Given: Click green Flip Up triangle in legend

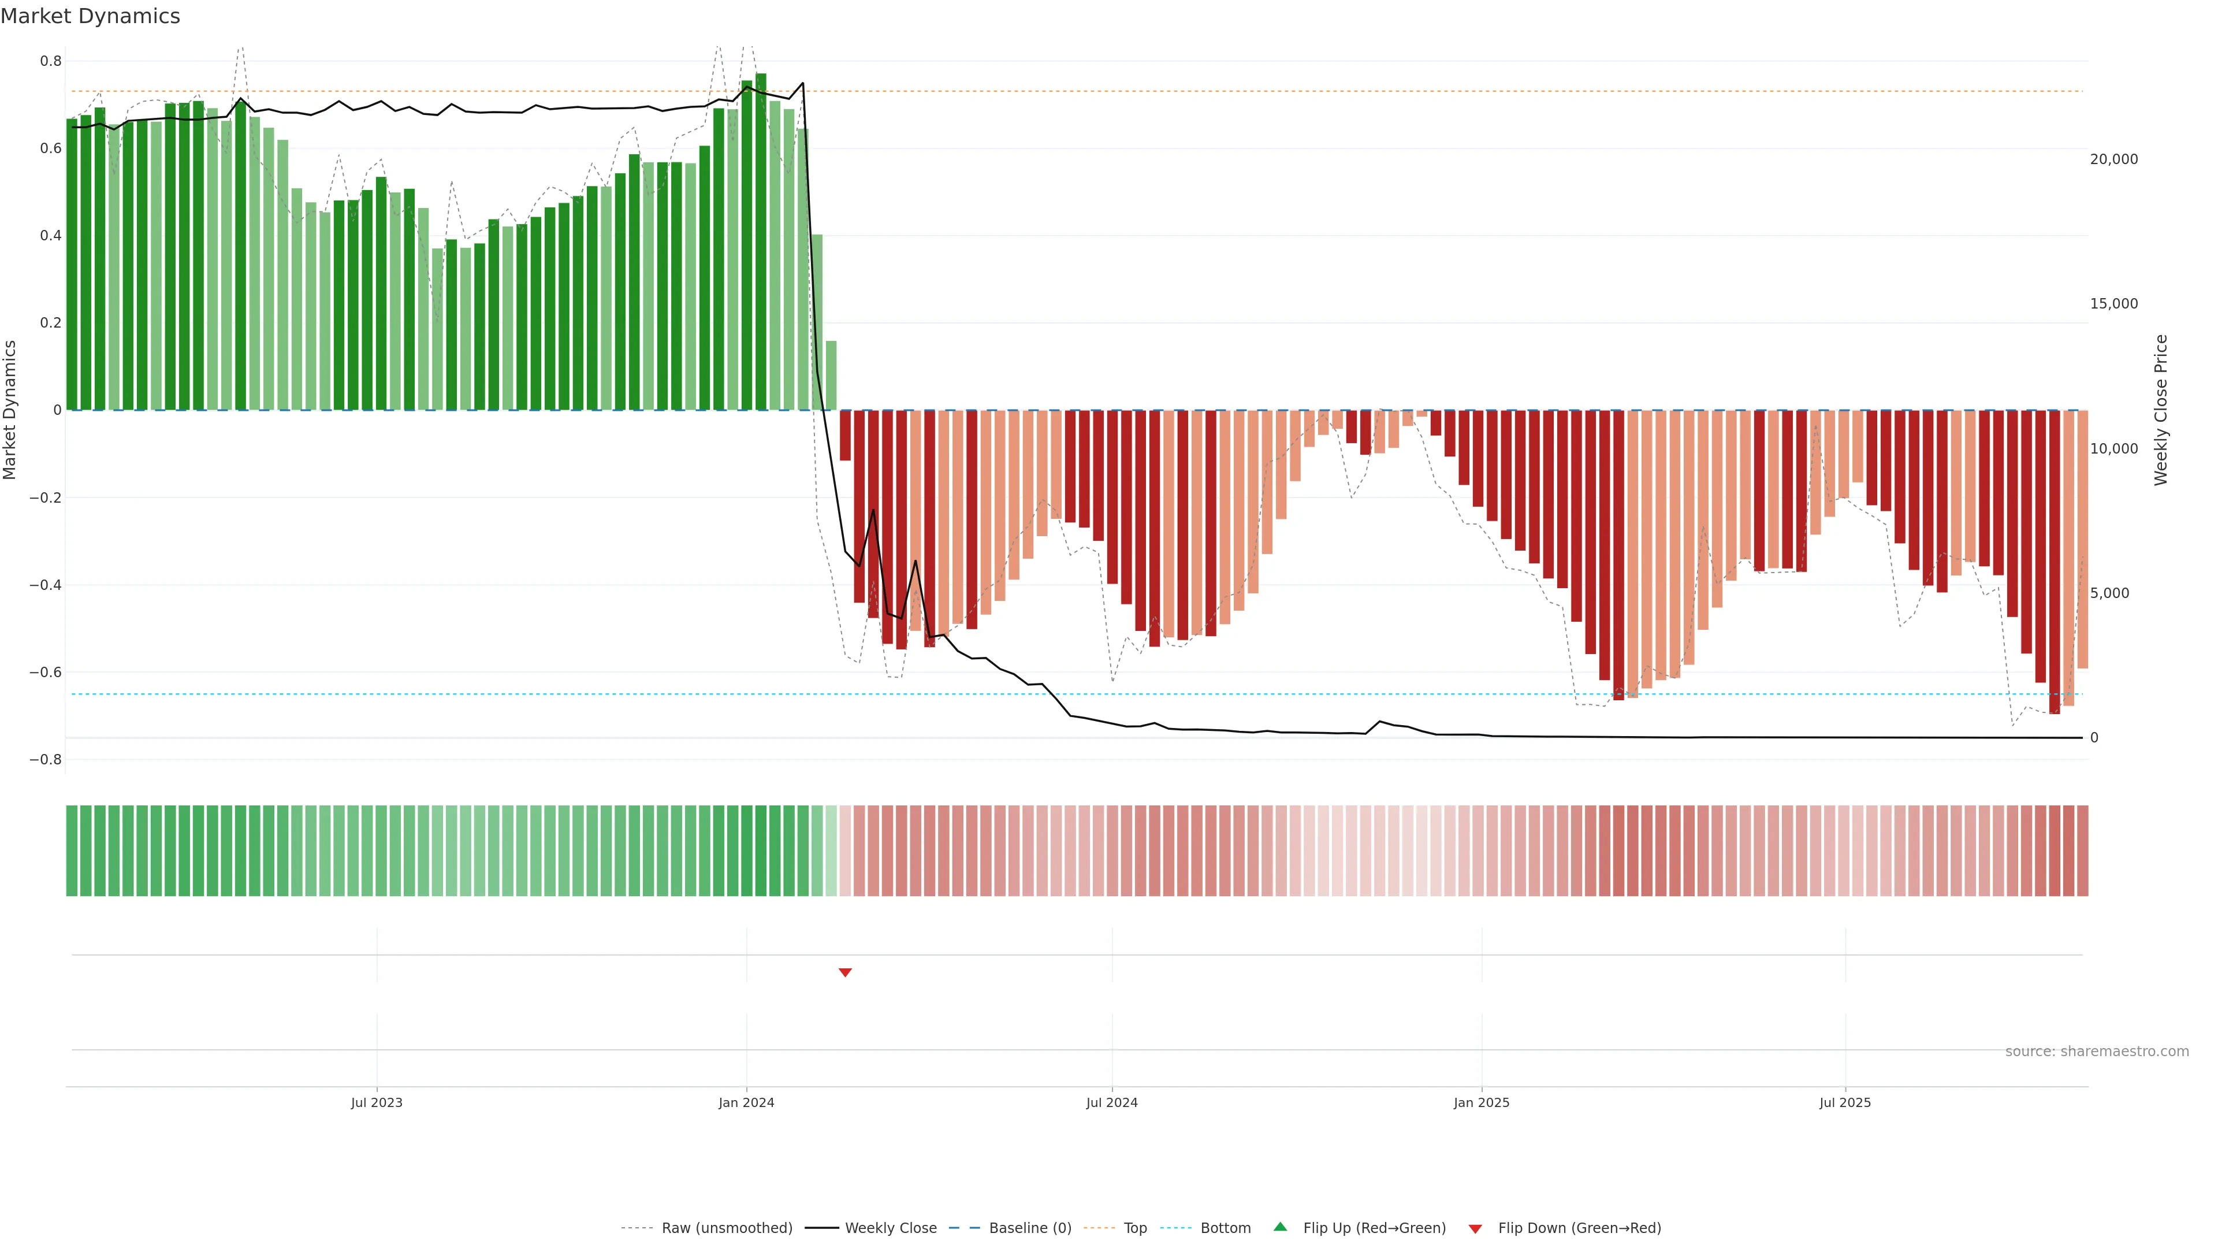Looking at the screenshot, I should coord(1281,1227).
